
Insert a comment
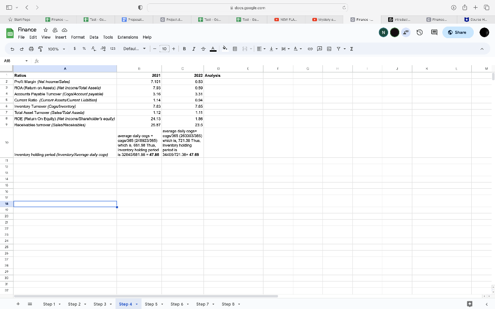(x=320, y=48)
